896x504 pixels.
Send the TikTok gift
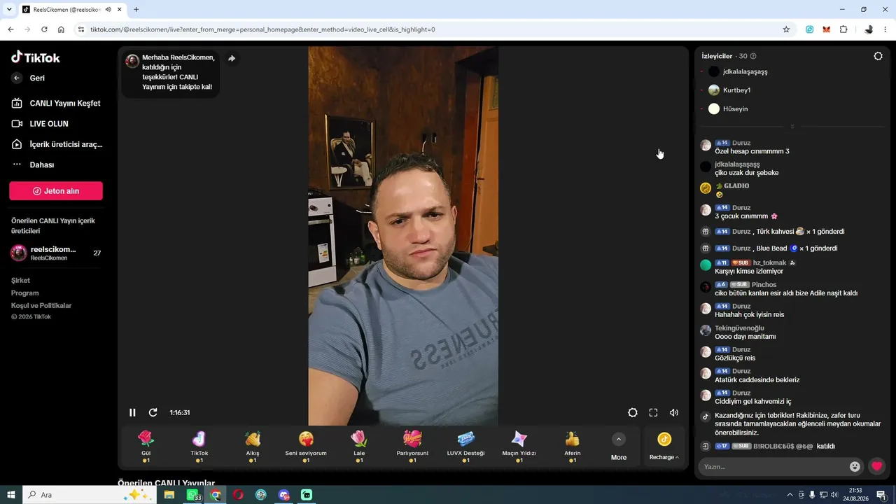pyautogui.click(x=199, y=447)
